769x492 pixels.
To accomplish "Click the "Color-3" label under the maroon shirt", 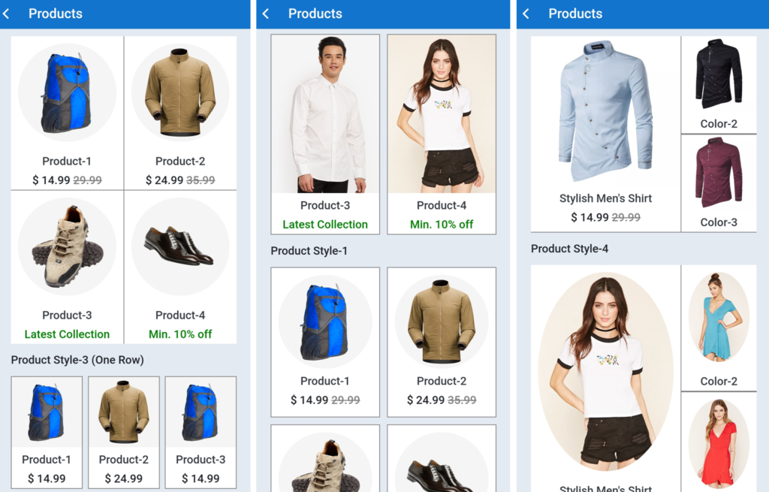I will [x=719, y=222].
